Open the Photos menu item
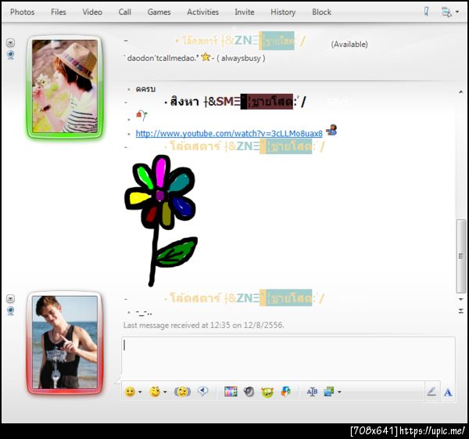Screen dimensions: 469x439 point(23,12)
